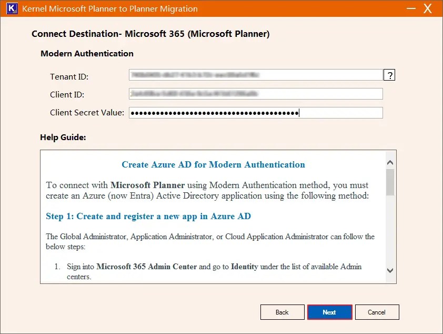443x334 pixels.
Task: Go Back to previous step
Action: [282, 312]
